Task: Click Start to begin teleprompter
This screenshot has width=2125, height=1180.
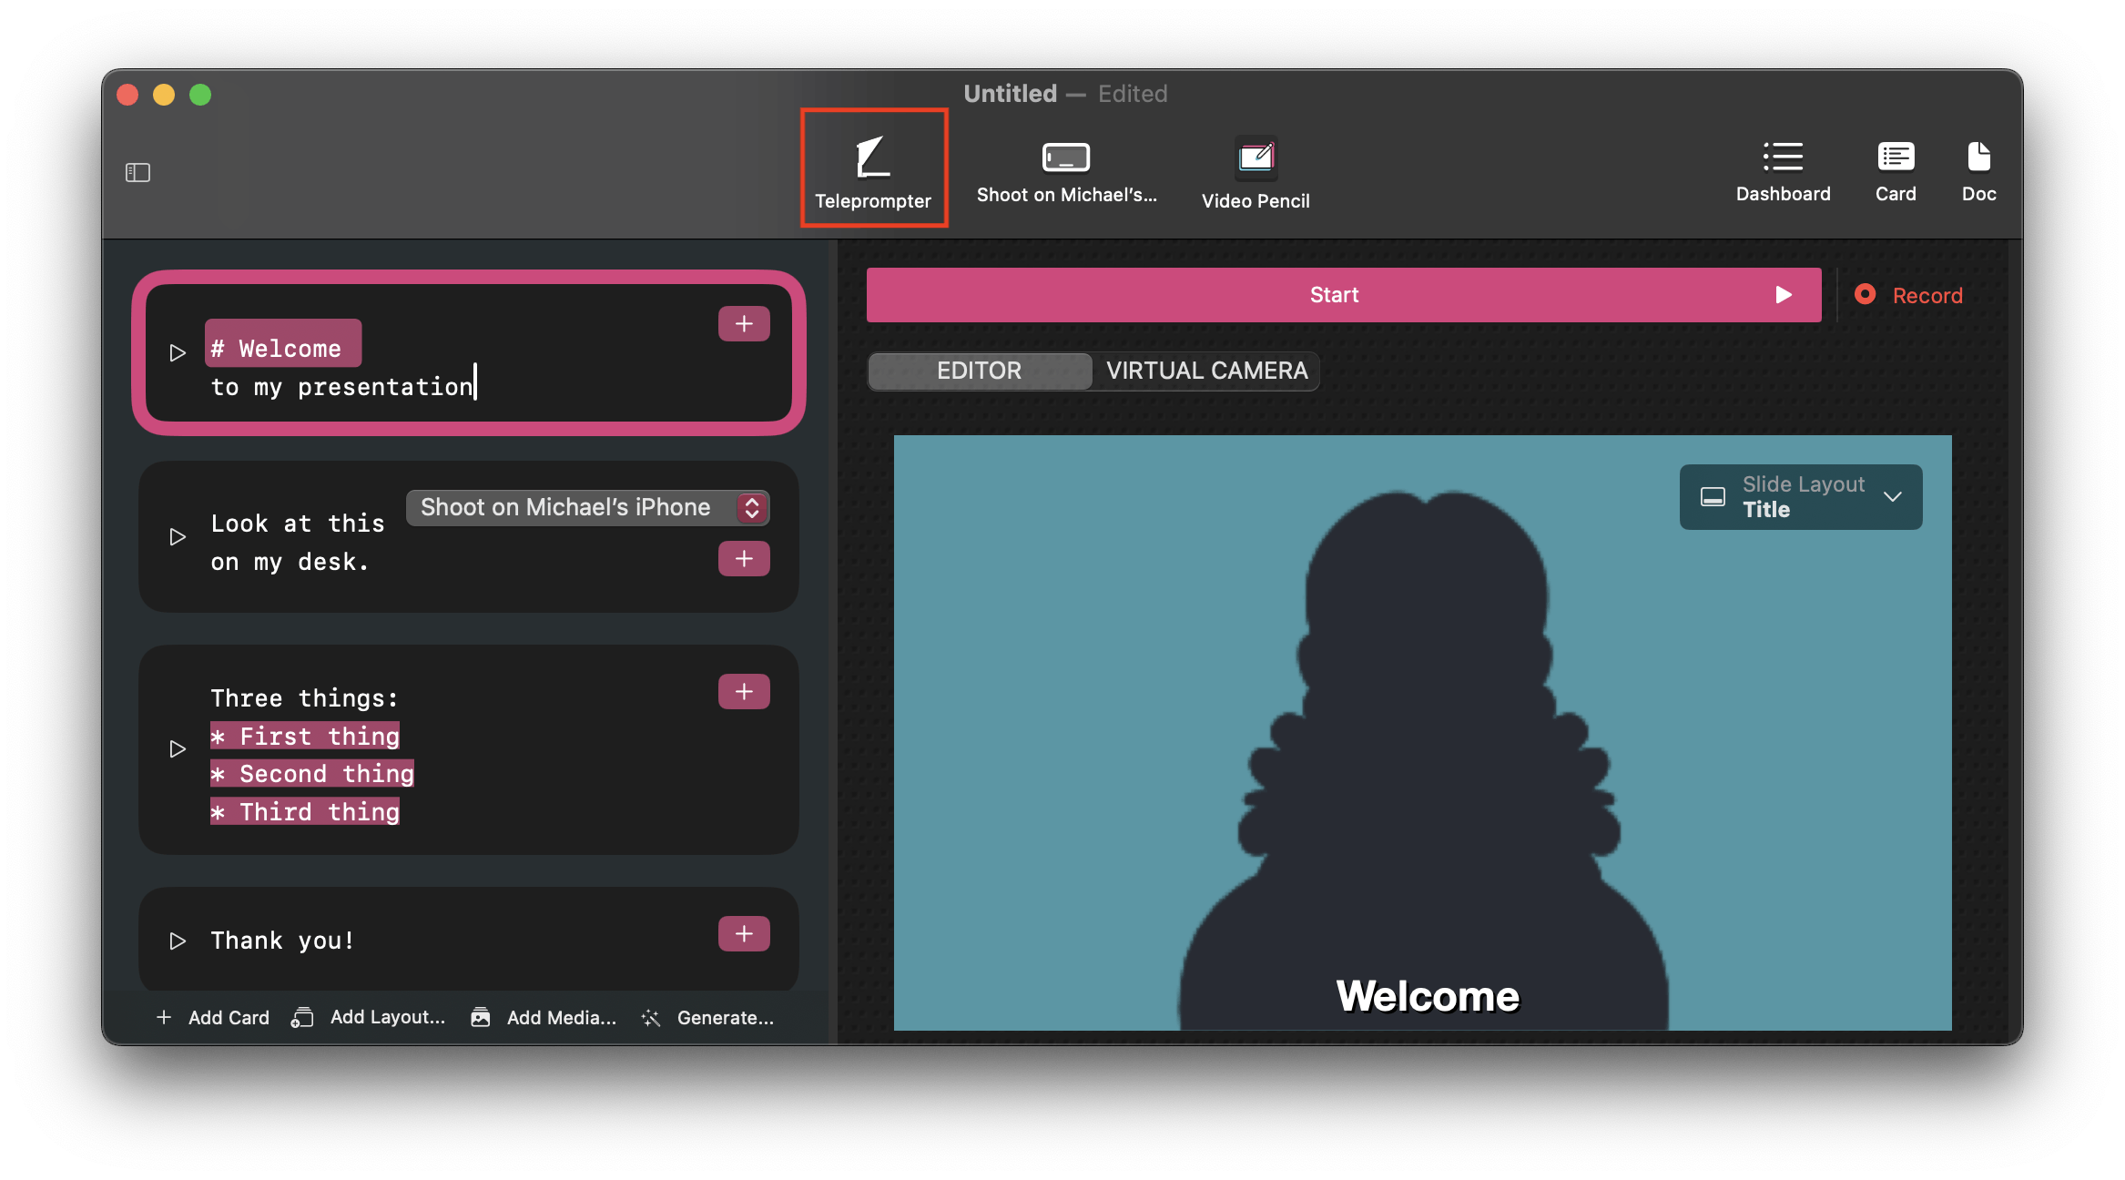Action: (1337, 295)
